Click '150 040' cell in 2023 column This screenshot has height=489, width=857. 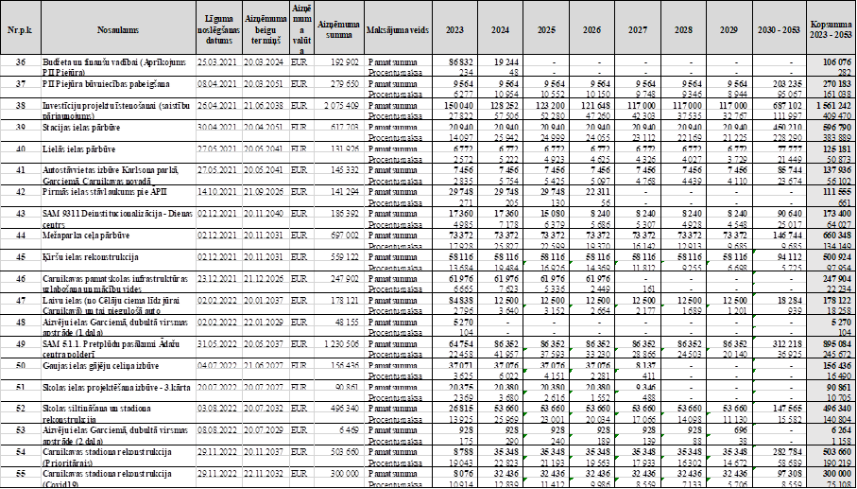coord(454,106)
